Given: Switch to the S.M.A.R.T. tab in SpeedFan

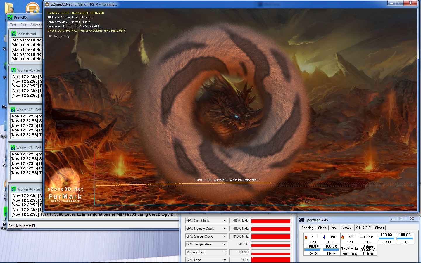Looking at the screenshot, I should pyautogui.click(x=364, y=228).
